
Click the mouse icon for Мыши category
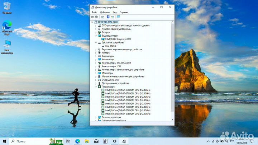click(99, 76)
